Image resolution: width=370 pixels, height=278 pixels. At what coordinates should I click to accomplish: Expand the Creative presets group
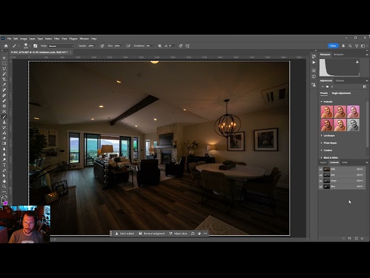click(x=321, y=150)
